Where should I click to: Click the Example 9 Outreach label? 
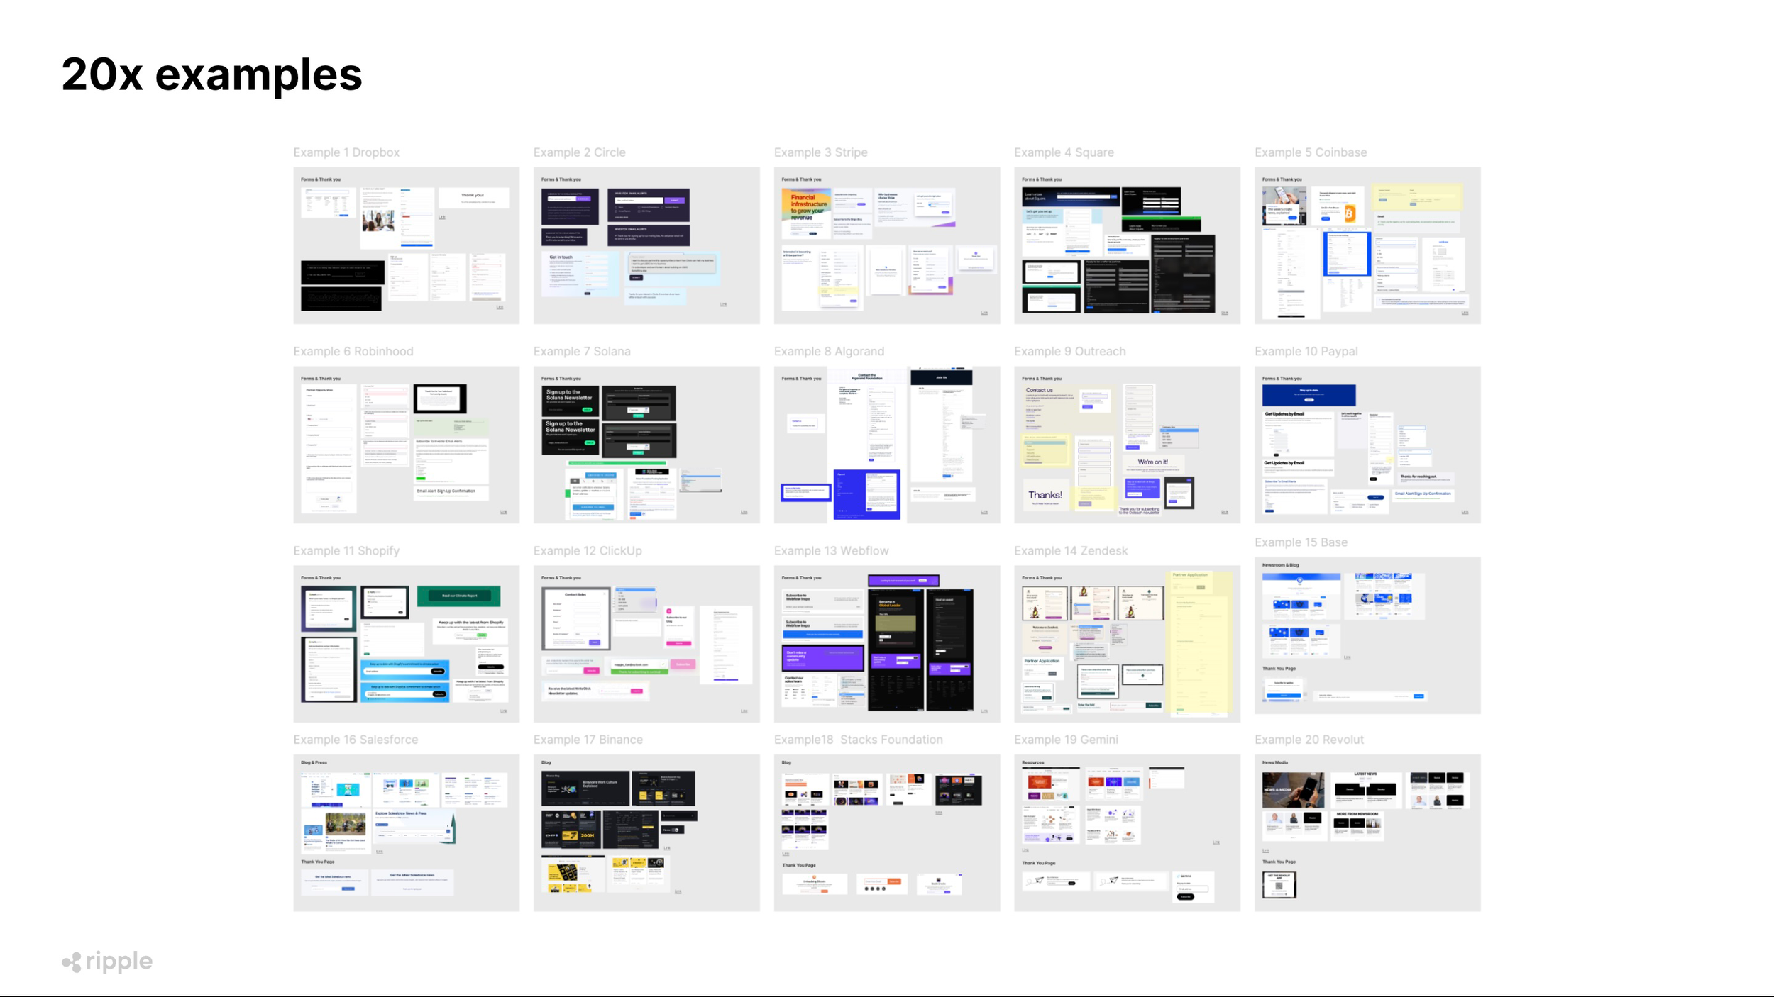pos(1069,352)
